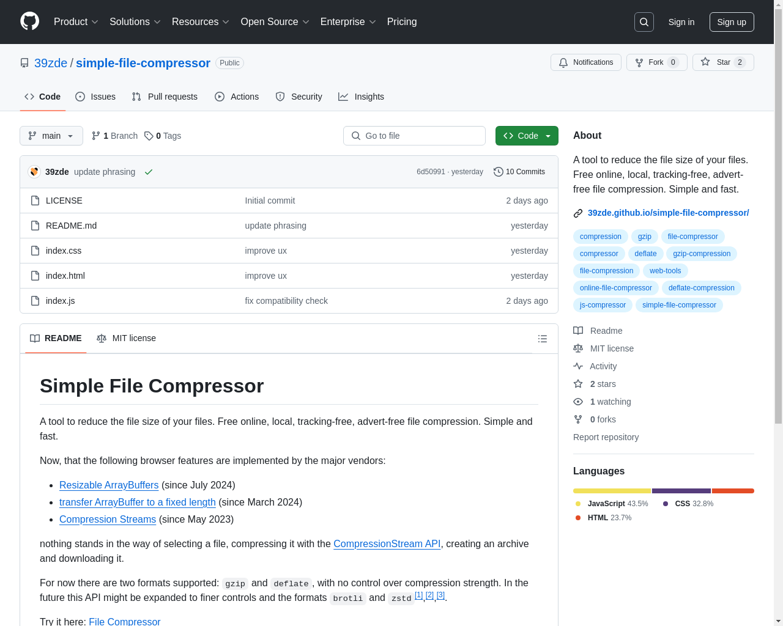The height and width of the screenshot is (626, 783).
Task: Click the index.html file icon
Action: click(35, 276)
